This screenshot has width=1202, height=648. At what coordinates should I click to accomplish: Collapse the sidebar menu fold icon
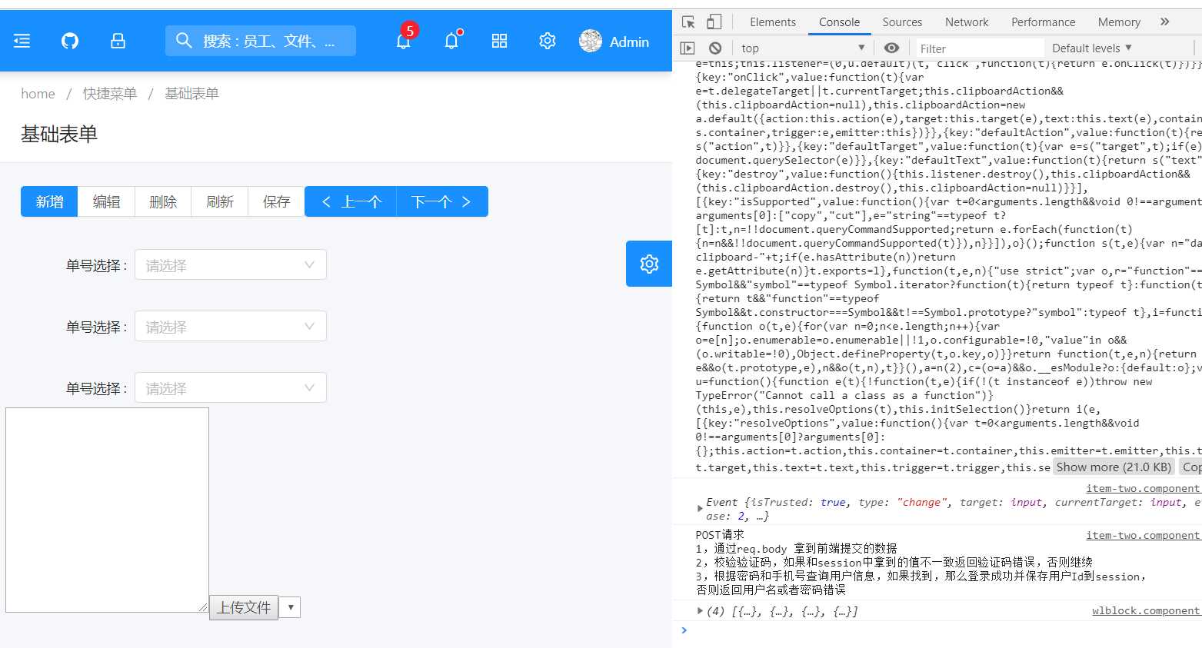pyautogui.click(x=22, y=41)
